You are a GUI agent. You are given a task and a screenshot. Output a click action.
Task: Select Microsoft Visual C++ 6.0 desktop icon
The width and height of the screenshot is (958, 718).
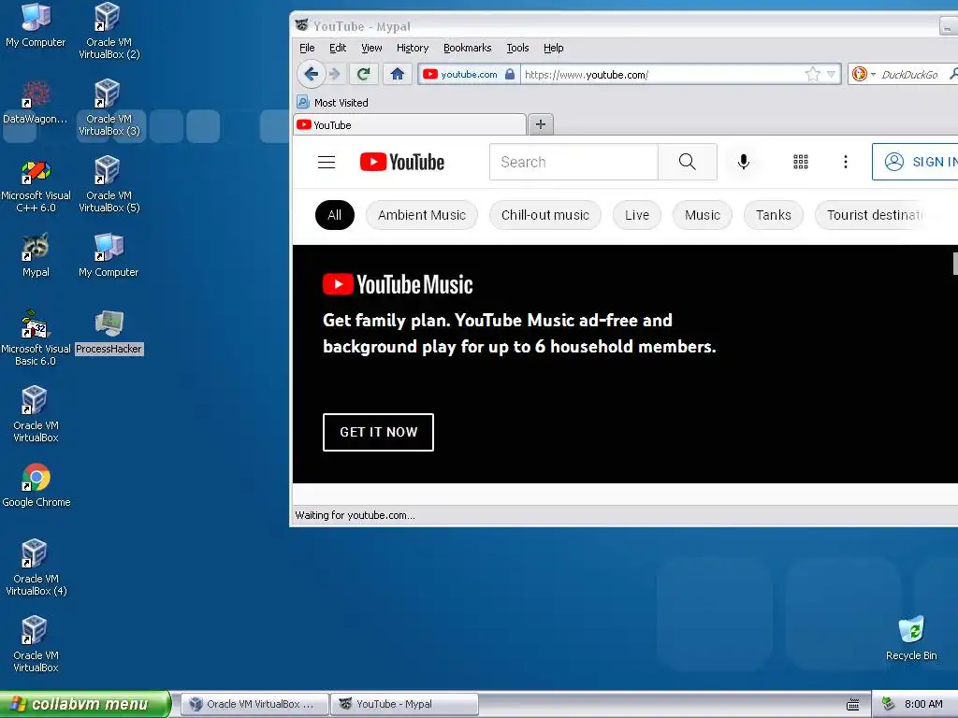point(36,185)
